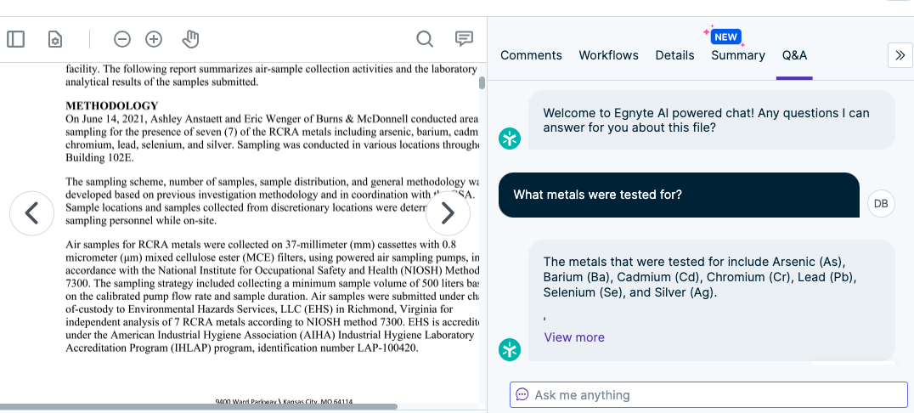Click the DB user avatar
The image size is (914, 413).
click(881, 203)
